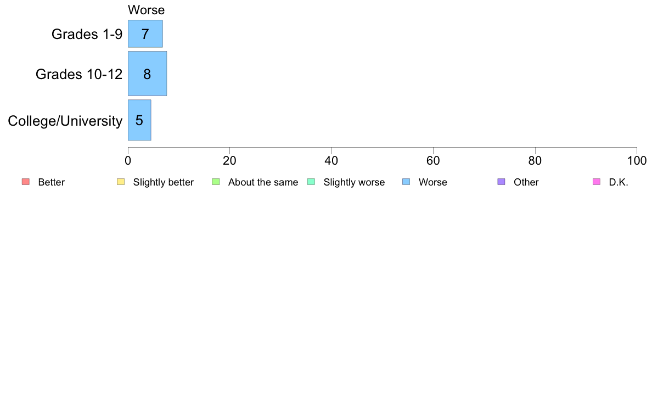
Task: Click the Slightly better legend text
Action: [x=164, y=182]
